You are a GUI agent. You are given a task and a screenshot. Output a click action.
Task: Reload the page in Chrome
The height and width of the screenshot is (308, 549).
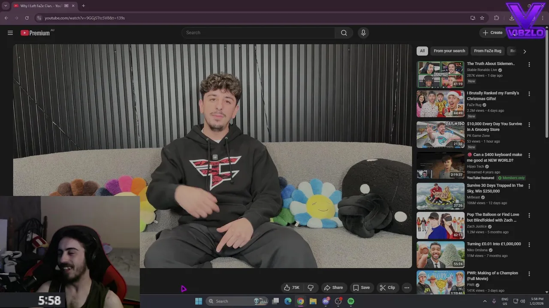point(27,18)
